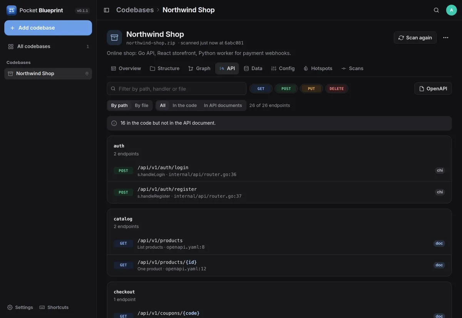The height and width of the screenshot is (318, 462).
Task: Select the API tab
Action: tap(227, 68)
